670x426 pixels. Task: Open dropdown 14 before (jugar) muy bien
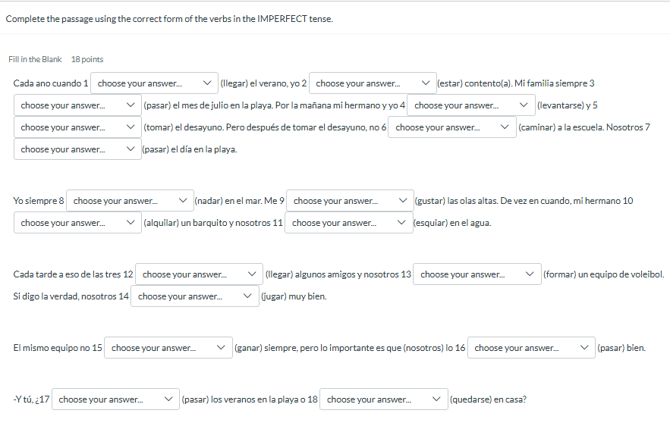[194, 296]
